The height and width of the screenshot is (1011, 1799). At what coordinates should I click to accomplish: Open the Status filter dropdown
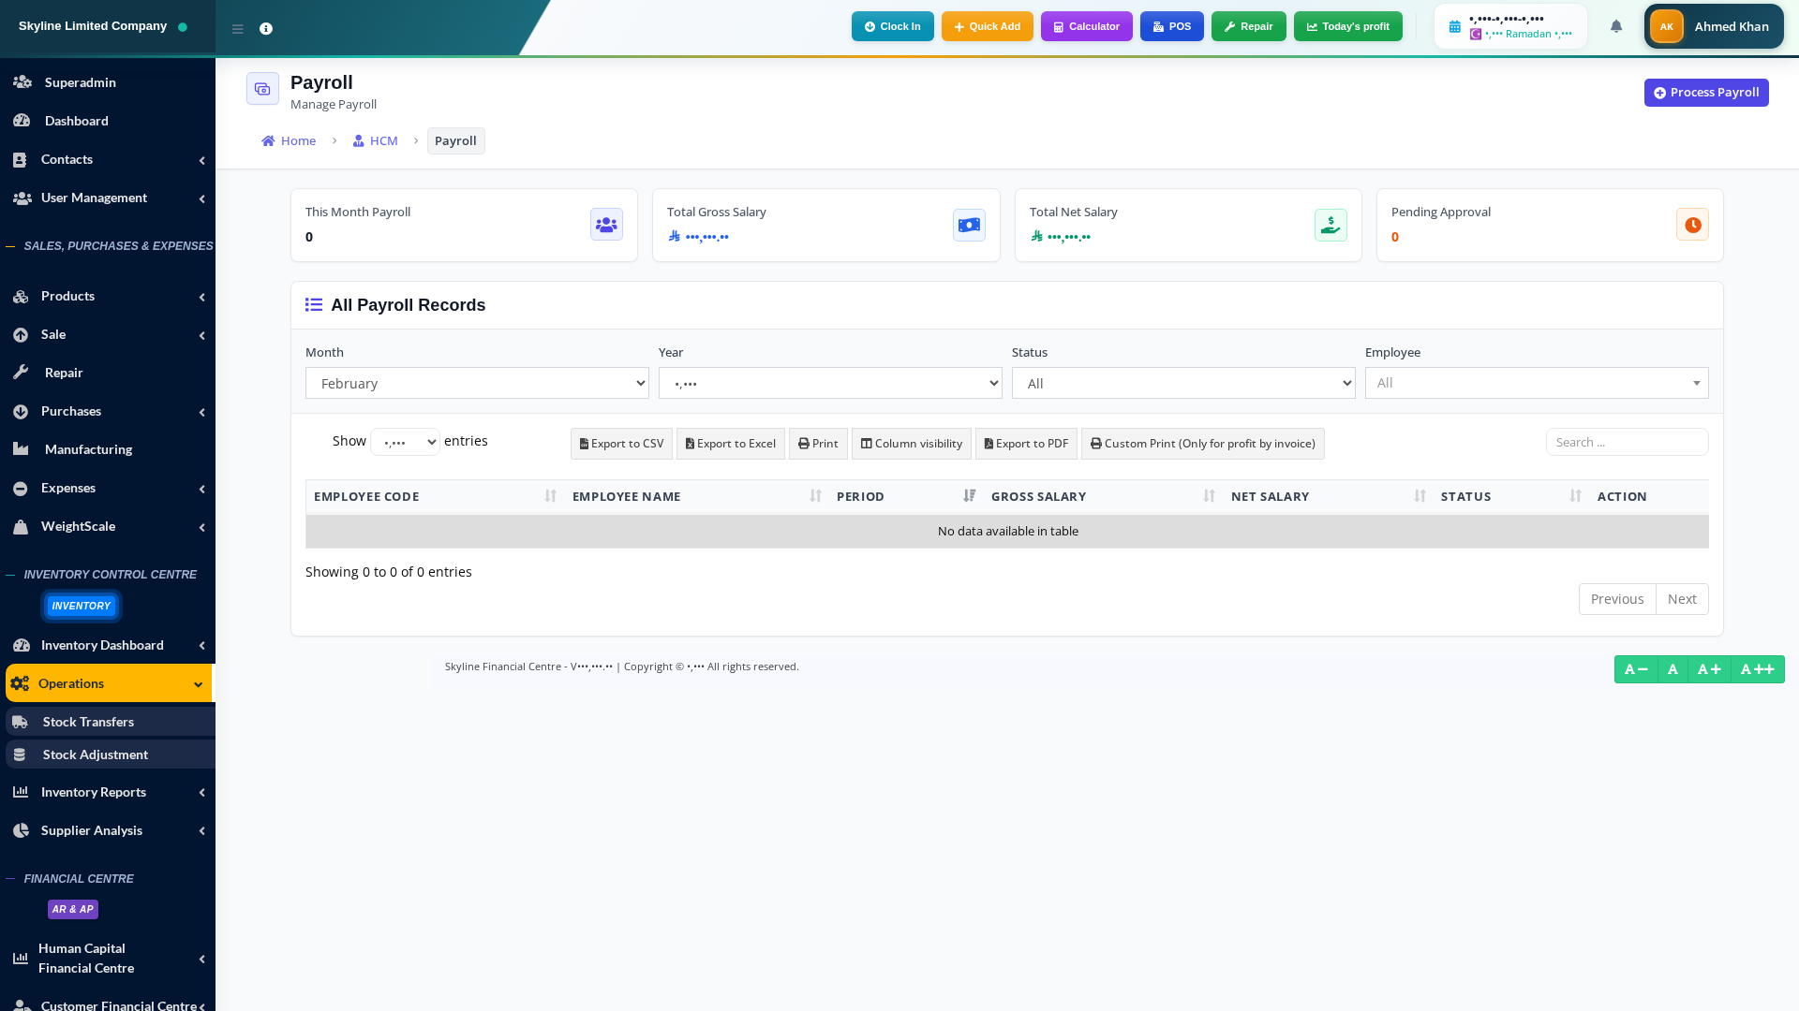[x=1182, y=383]
